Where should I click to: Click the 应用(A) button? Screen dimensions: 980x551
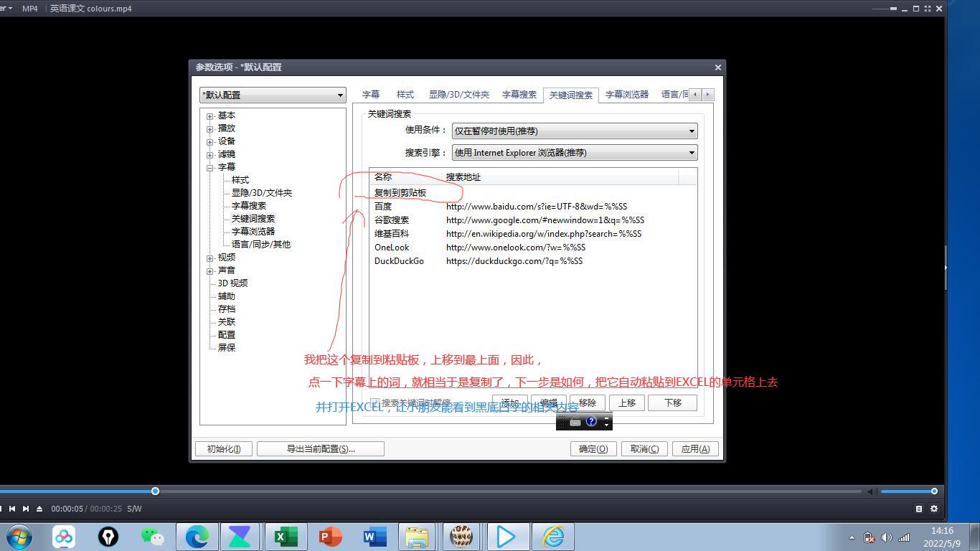point(694,449)
